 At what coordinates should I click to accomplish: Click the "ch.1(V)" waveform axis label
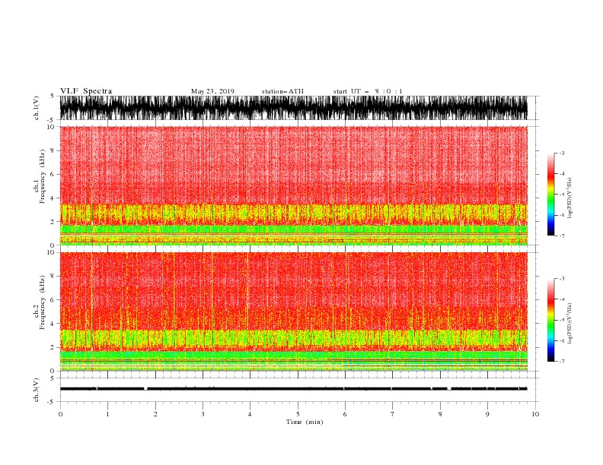tap(37, 108)
